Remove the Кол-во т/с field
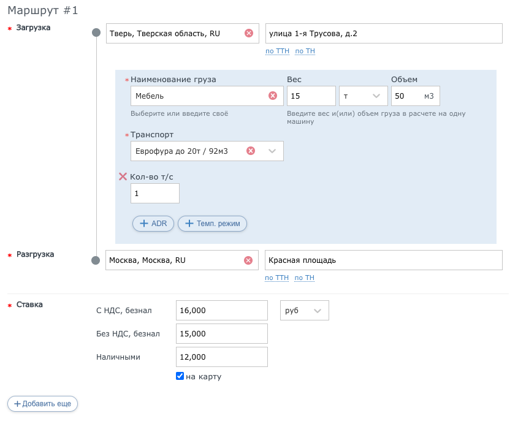Image resolution: width=518 pixels, height=424 pixels. pos(123,175)
